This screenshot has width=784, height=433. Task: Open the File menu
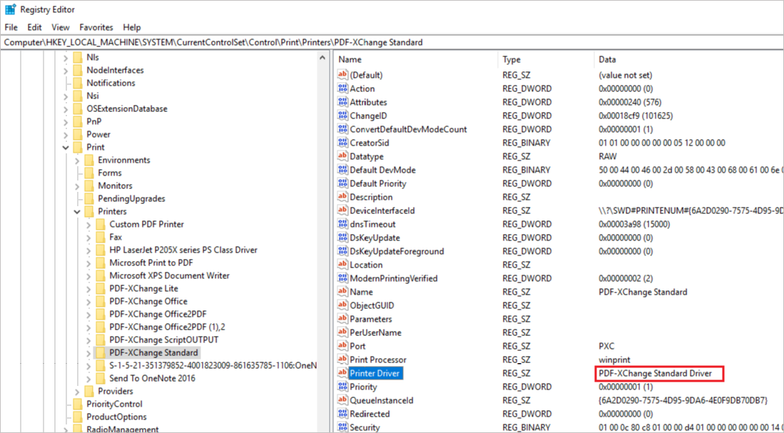(x=11, y=28)
